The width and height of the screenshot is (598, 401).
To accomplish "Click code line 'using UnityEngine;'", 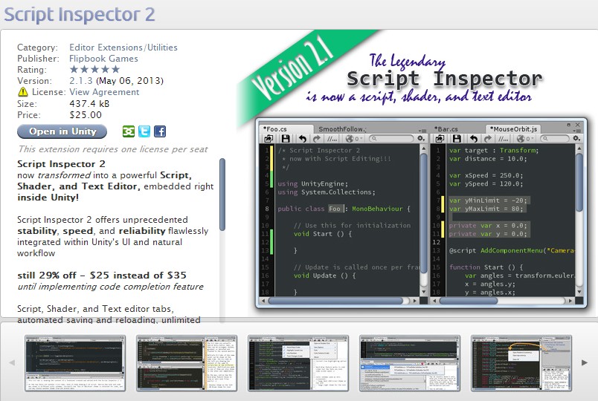I will [312, 184].
